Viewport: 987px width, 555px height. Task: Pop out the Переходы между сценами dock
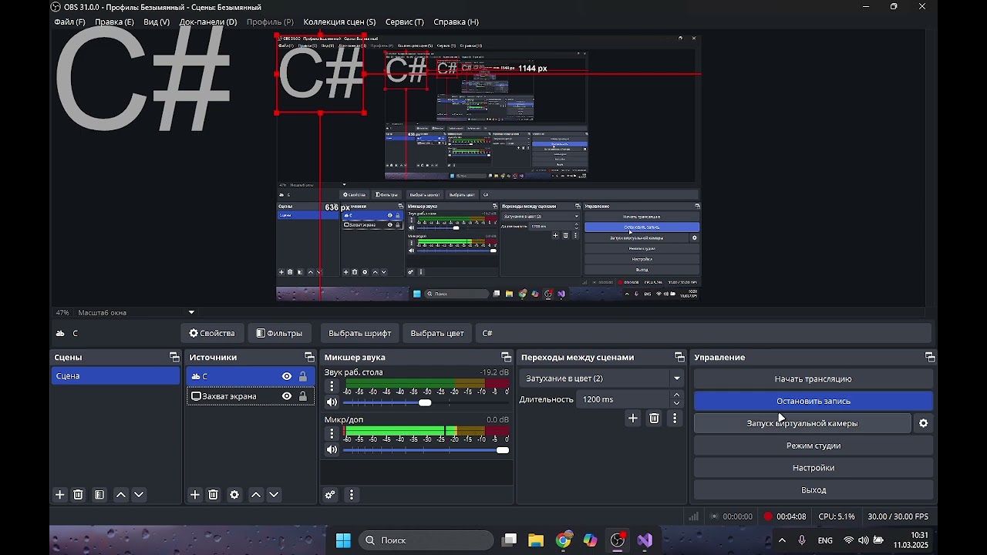(x=679, y=357)
